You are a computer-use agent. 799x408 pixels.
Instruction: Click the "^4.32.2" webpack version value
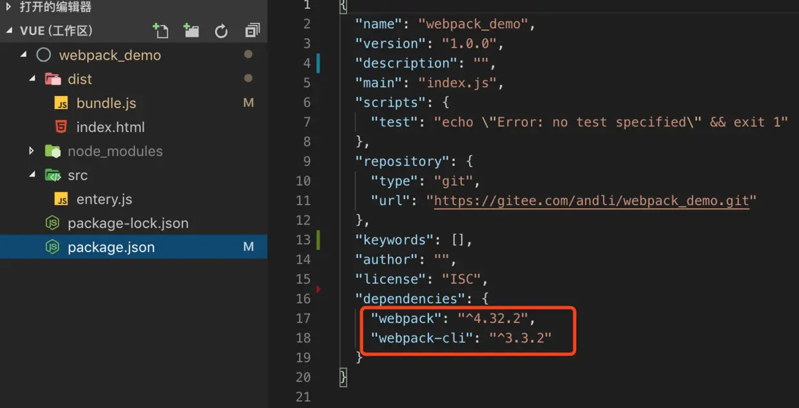coord(493,318)
